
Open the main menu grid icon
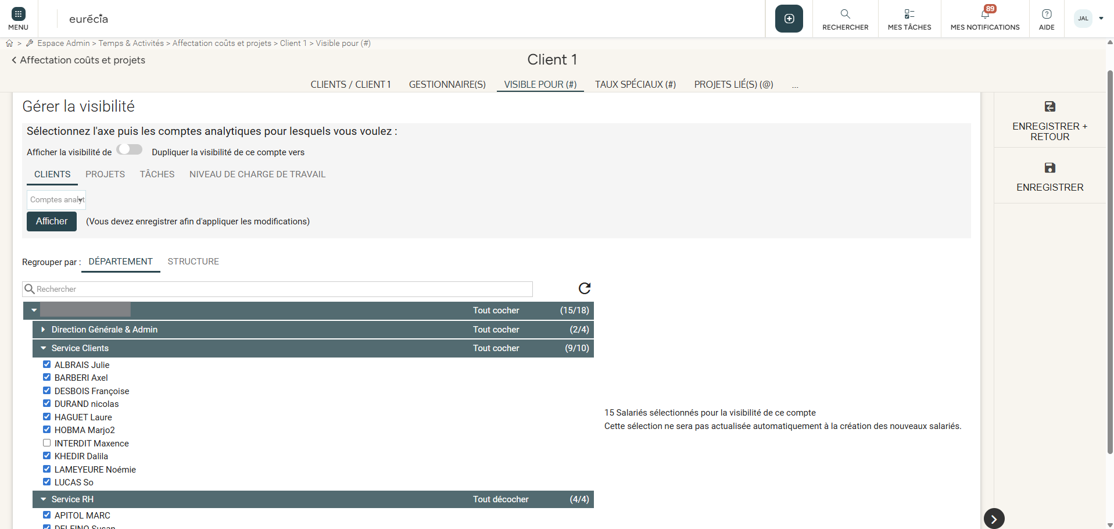click(18, 15)
